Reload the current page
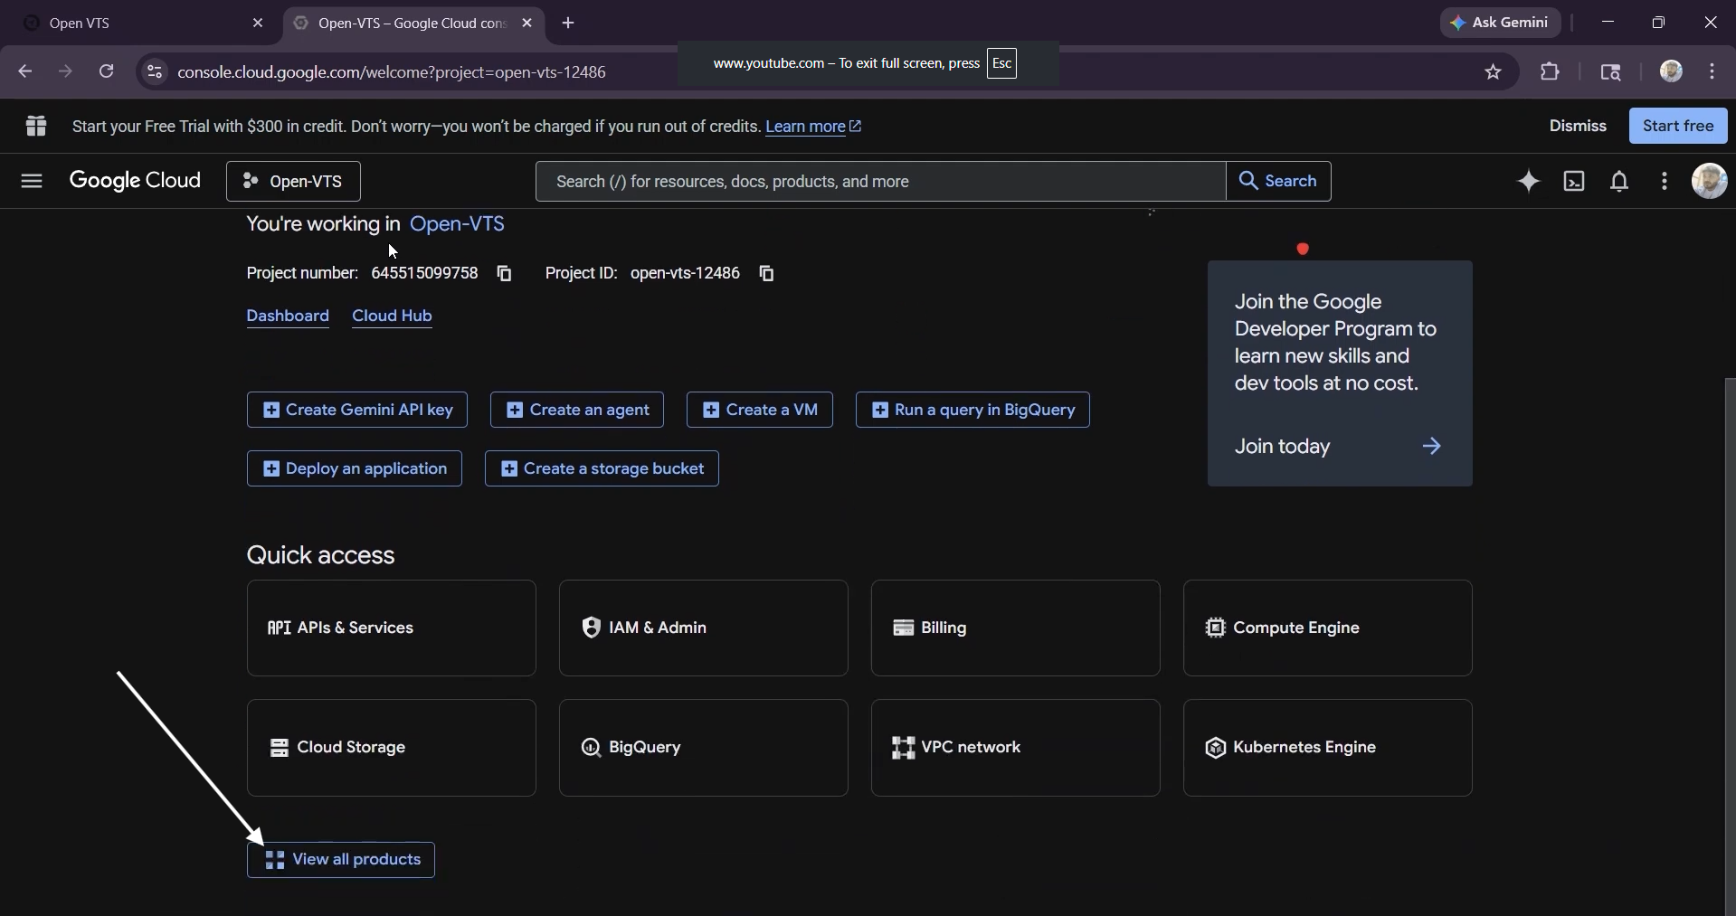Viewport: 1736px width, 916px height. click(106, 71)
